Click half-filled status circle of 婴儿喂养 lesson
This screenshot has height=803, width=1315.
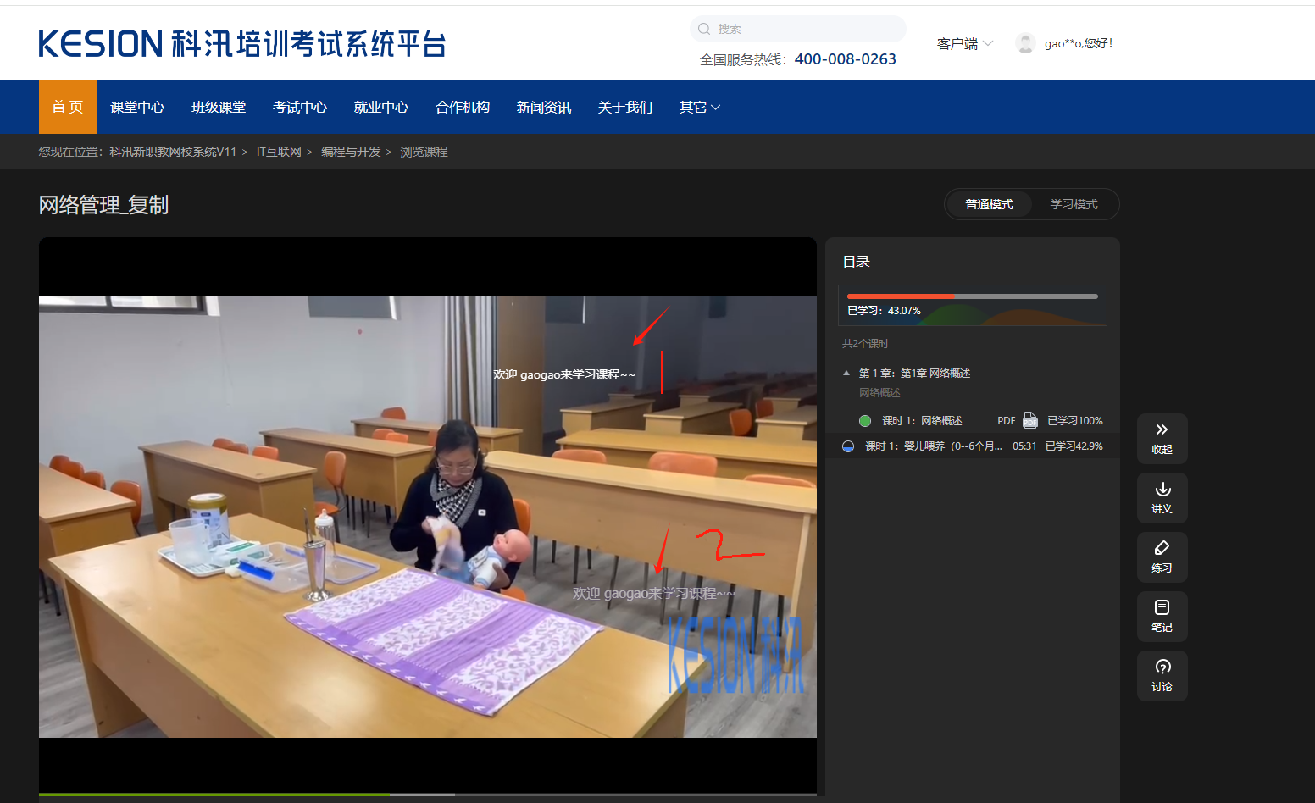tap(848, 446)
